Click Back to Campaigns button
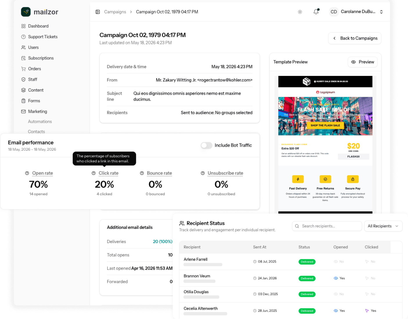408x319 pixels. tap(355, 38)
